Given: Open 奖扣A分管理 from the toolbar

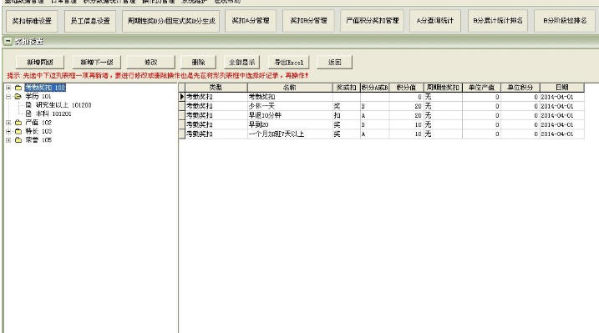Looking at the screenshot, I should point(251,21).
